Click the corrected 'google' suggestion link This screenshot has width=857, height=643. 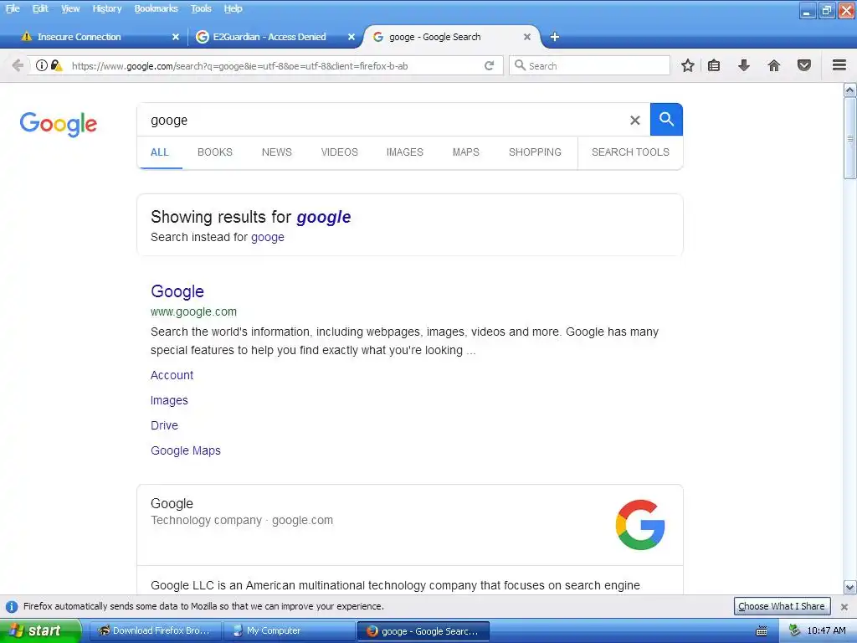coord(324,217)
